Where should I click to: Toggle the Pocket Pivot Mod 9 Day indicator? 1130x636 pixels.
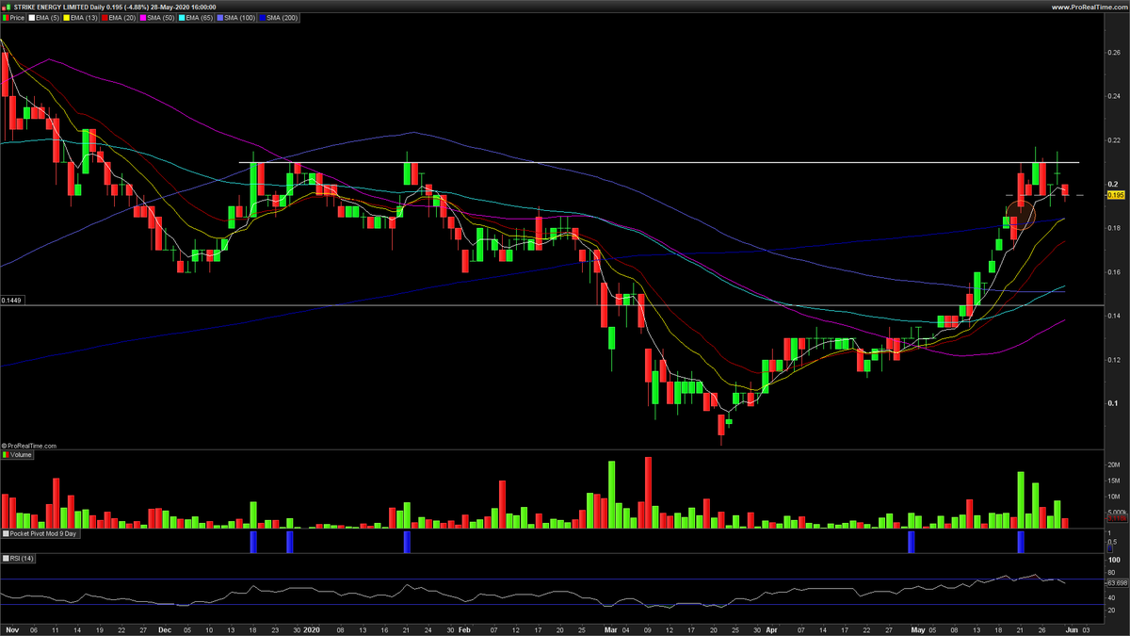point(43,534)
